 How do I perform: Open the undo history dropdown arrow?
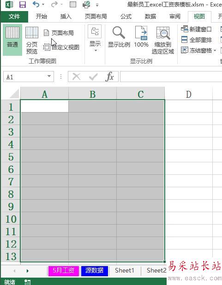[43, 4]
